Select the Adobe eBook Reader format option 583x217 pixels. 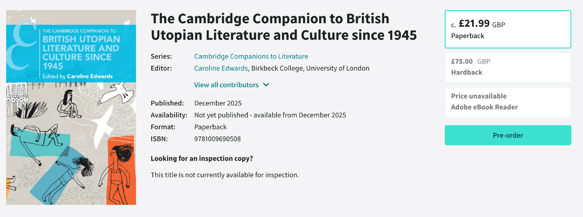(x=508, y=102)
